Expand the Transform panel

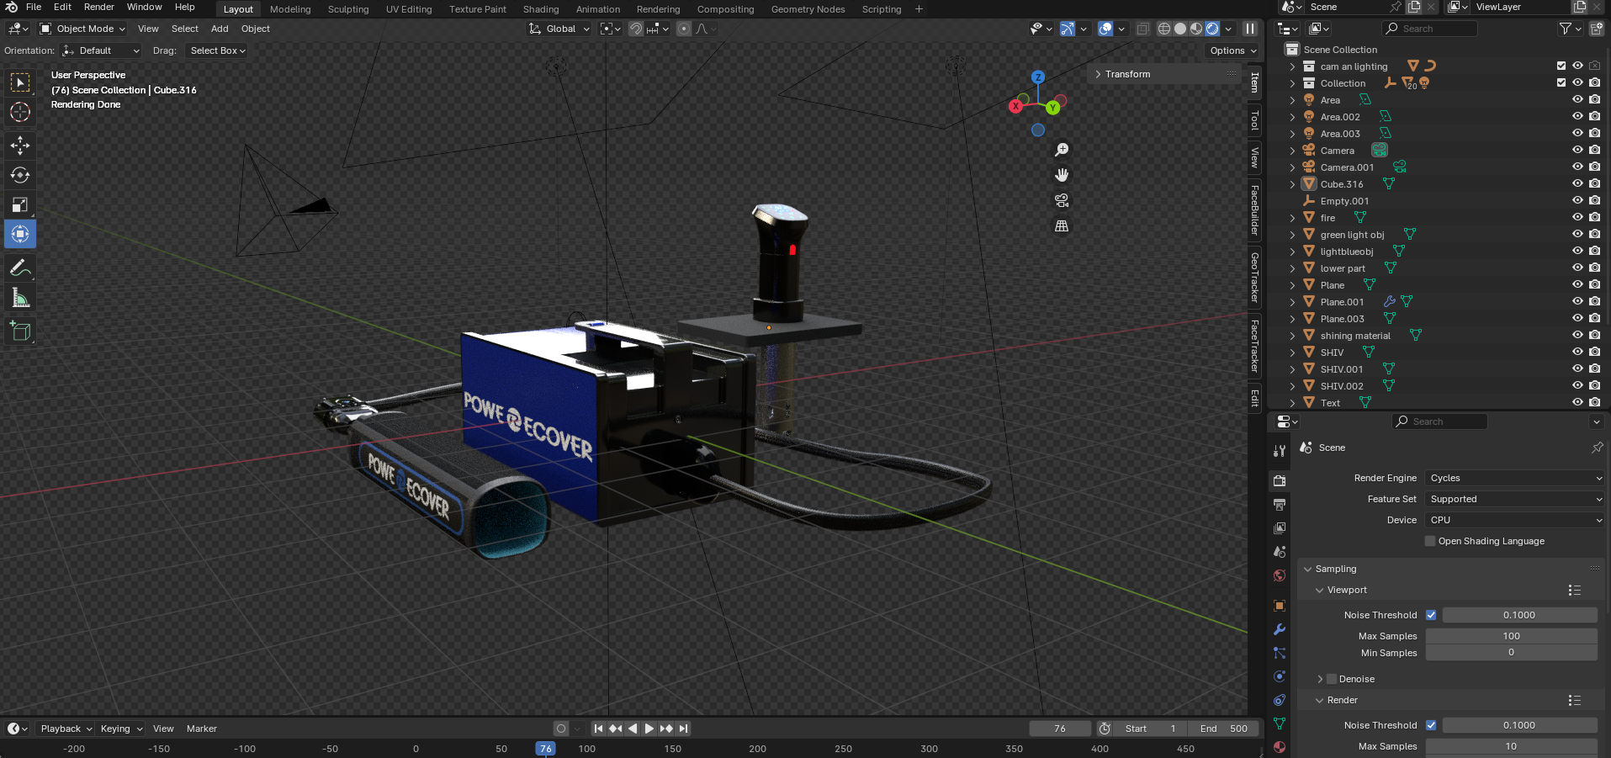pyautogui.click(x=1127, y=74)
